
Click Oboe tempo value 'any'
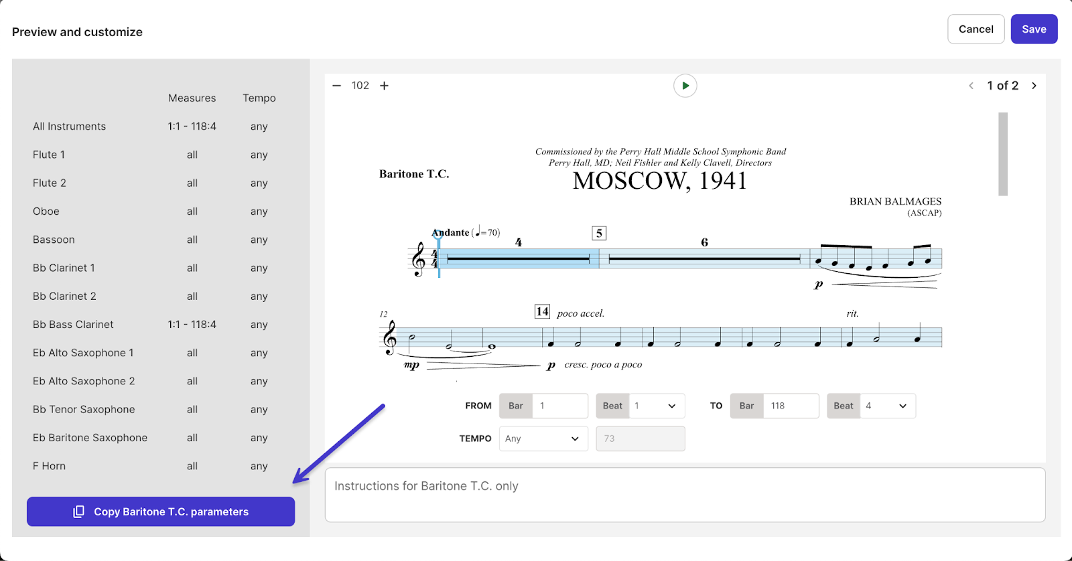(x=259, y=212)
